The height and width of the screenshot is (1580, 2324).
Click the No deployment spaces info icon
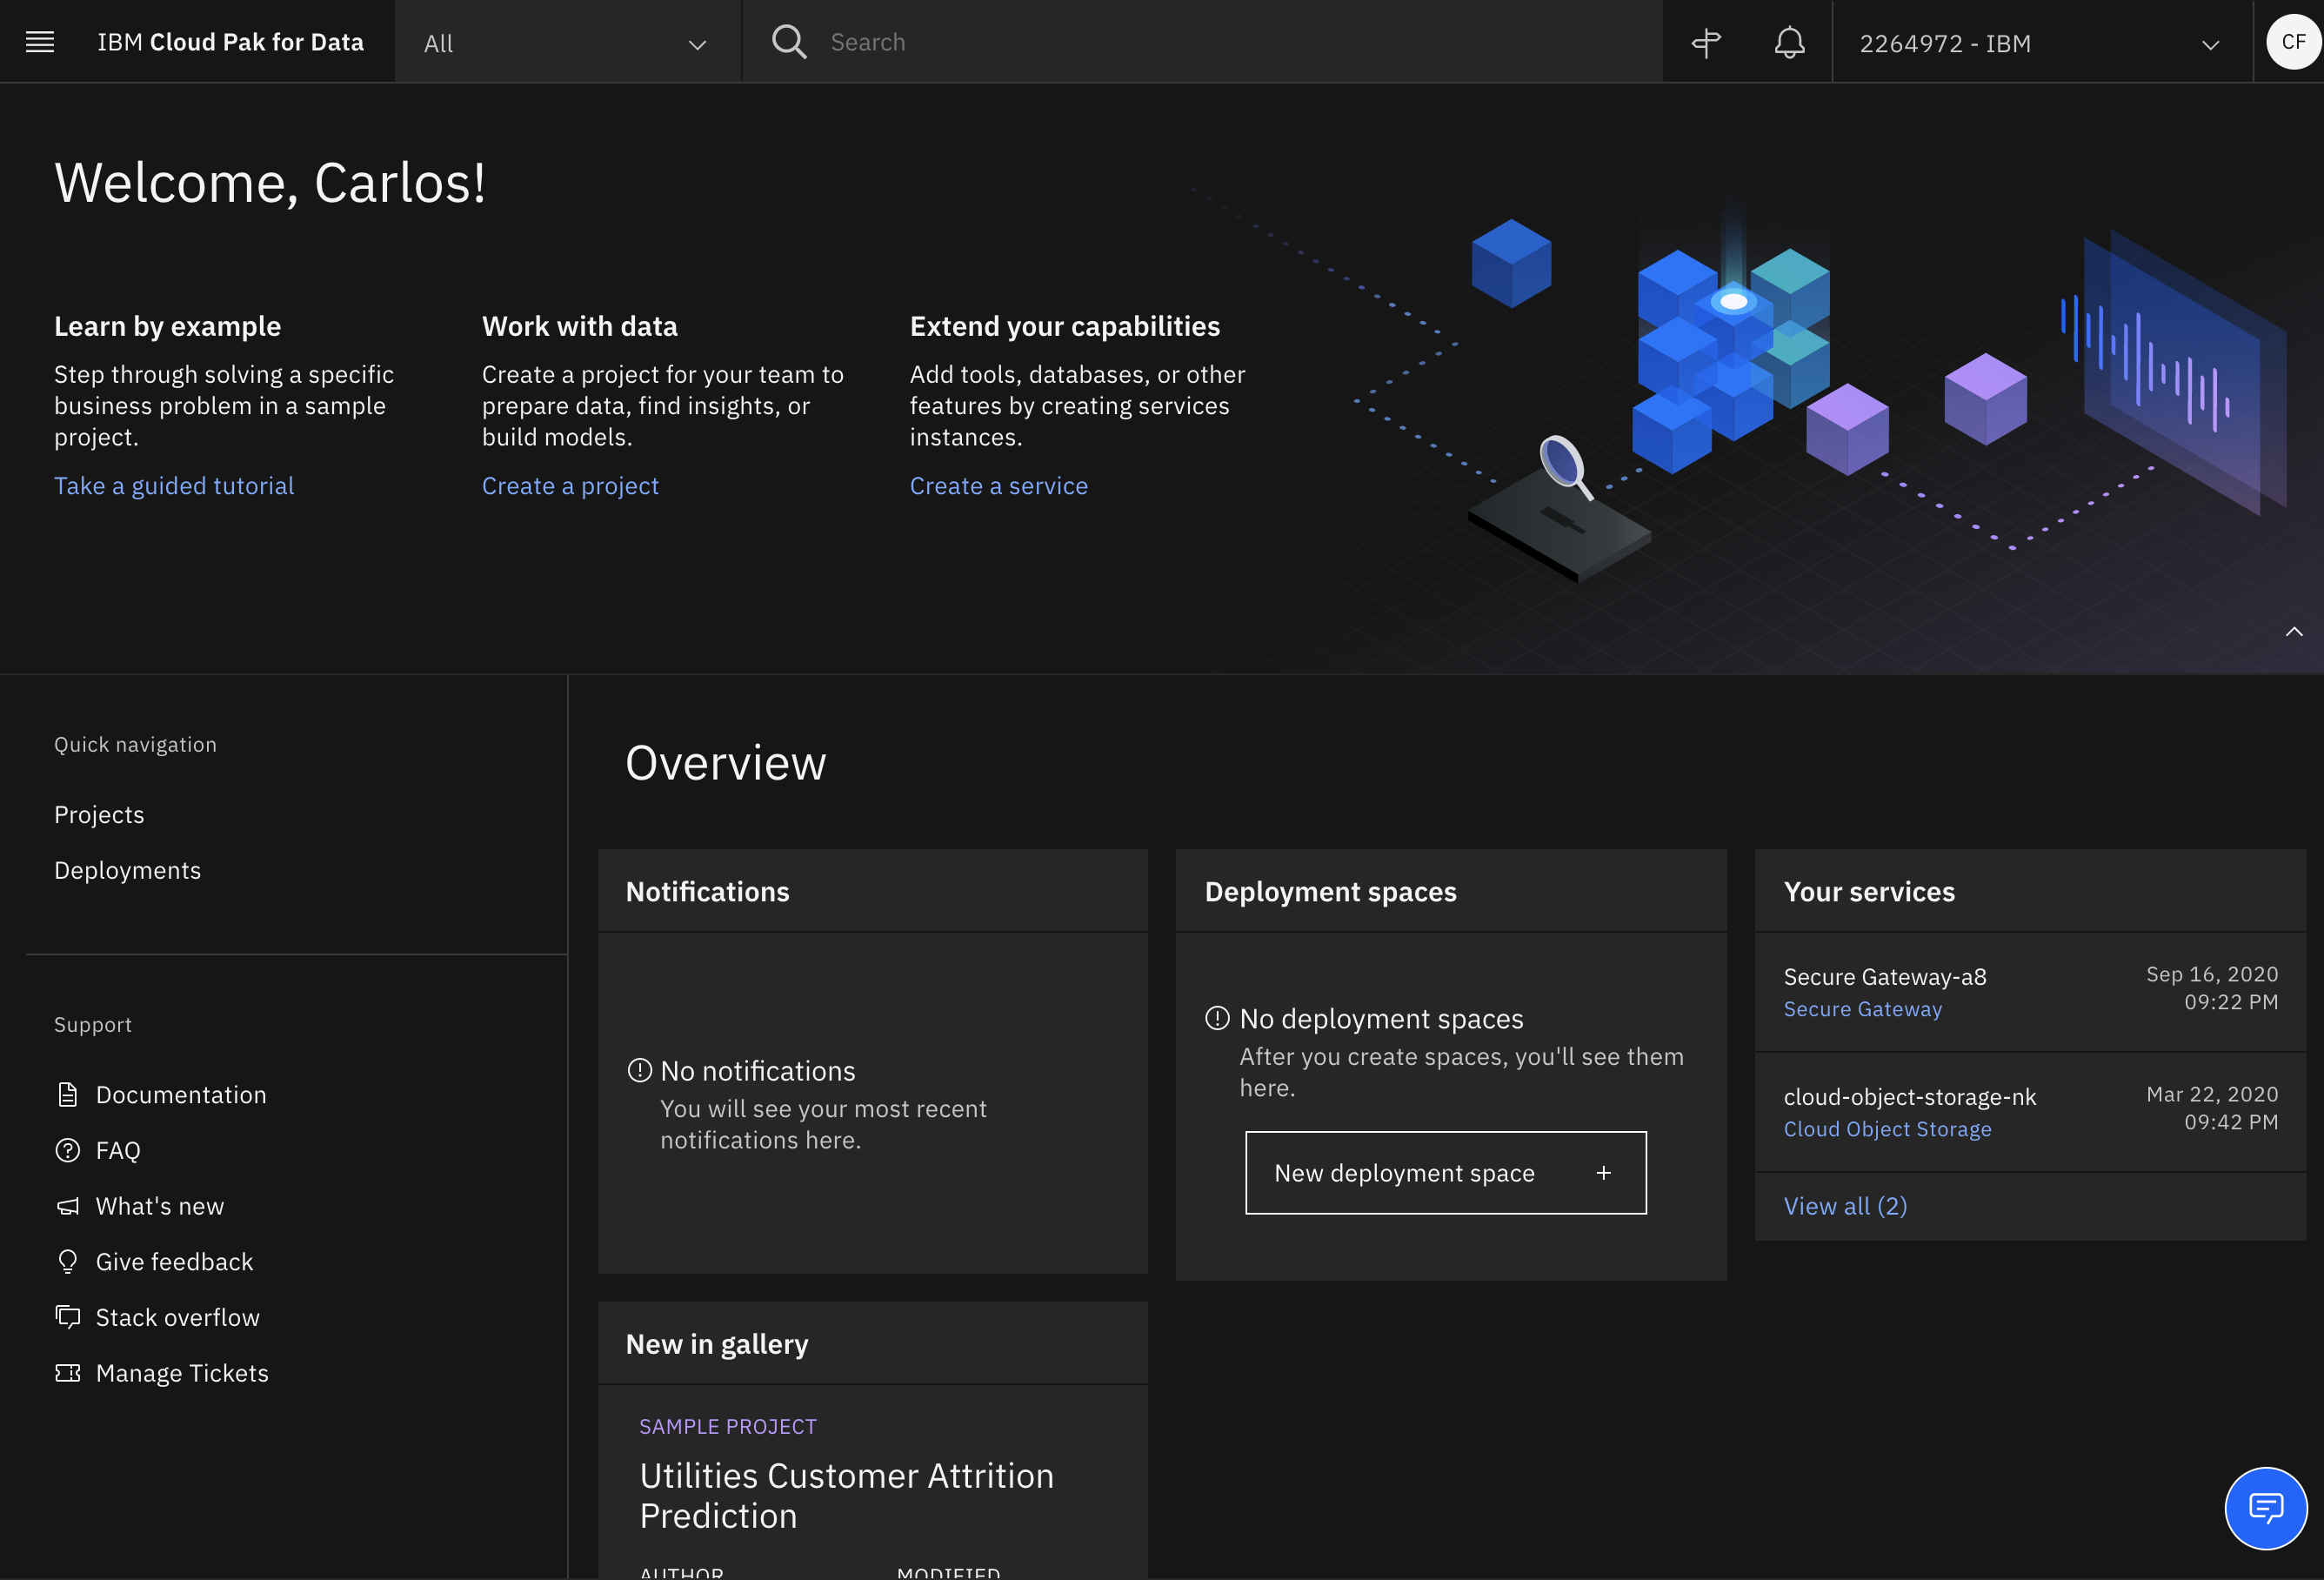[x=1217, y=1019]
